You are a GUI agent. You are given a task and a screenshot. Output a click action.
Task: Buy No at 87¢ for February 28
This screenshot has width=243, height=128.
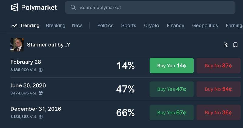click(218, 66)
